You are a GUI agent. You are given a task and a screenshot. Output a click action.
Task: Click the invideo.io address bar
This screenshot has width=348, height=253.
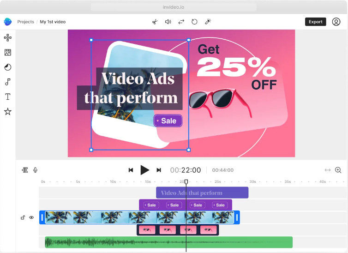(x=174, y=7)
